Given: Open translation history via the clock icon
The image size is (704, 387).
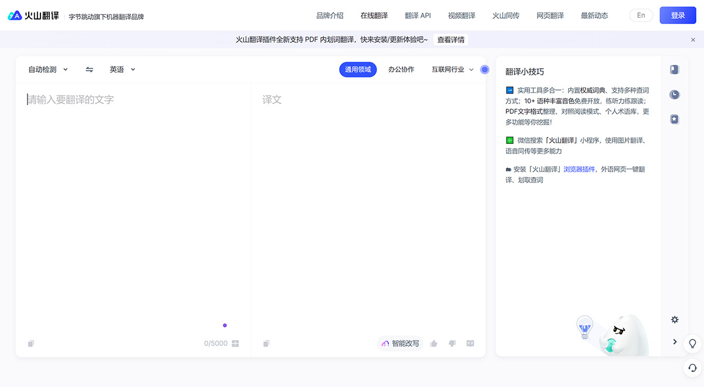Looking at the screenshot, I should coord(674,94).
